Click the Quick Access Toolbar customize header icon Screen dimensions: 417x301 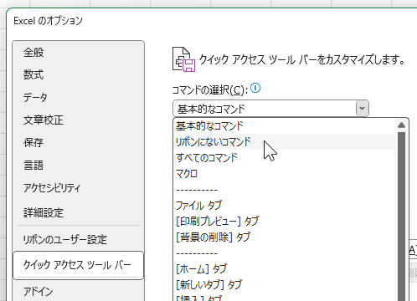pos(183,59)
